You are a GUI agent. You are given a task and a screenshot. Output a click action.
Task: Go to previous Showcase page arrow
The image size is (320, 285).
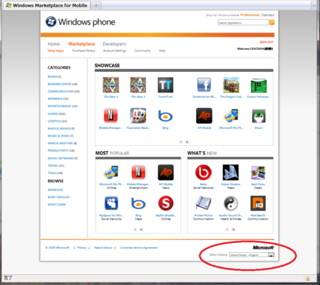[181, 142]
